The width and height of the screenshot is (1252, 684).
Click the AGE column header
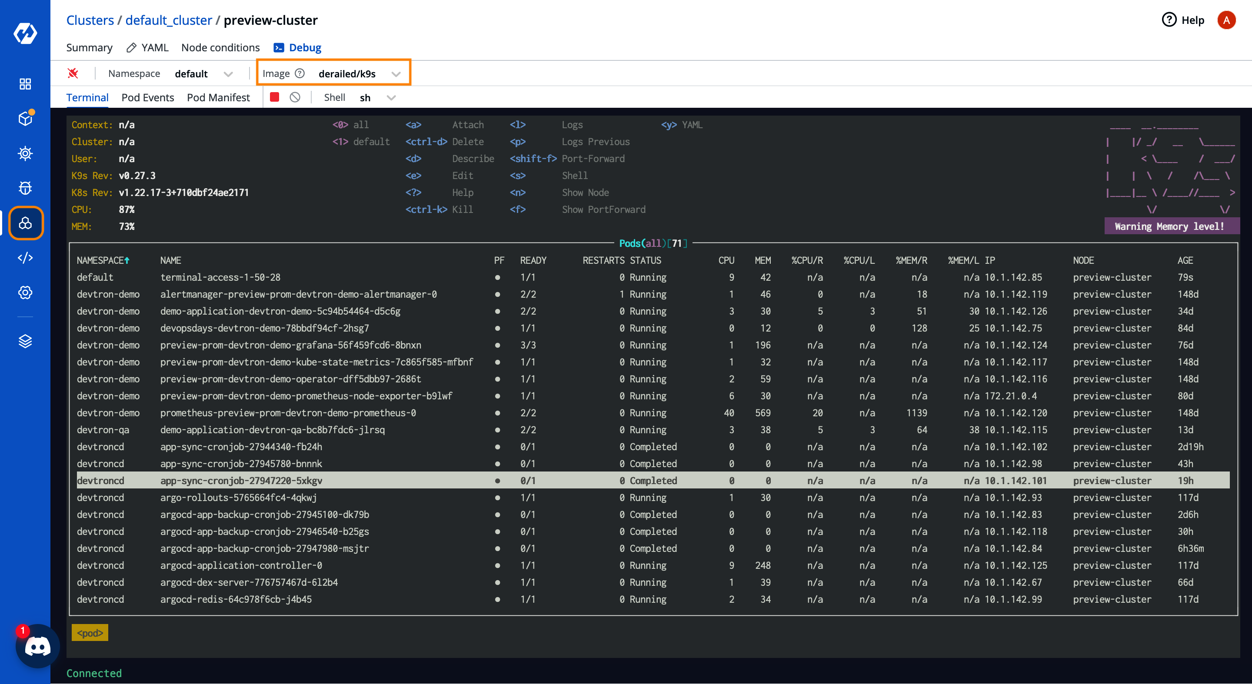point(1185,260)
